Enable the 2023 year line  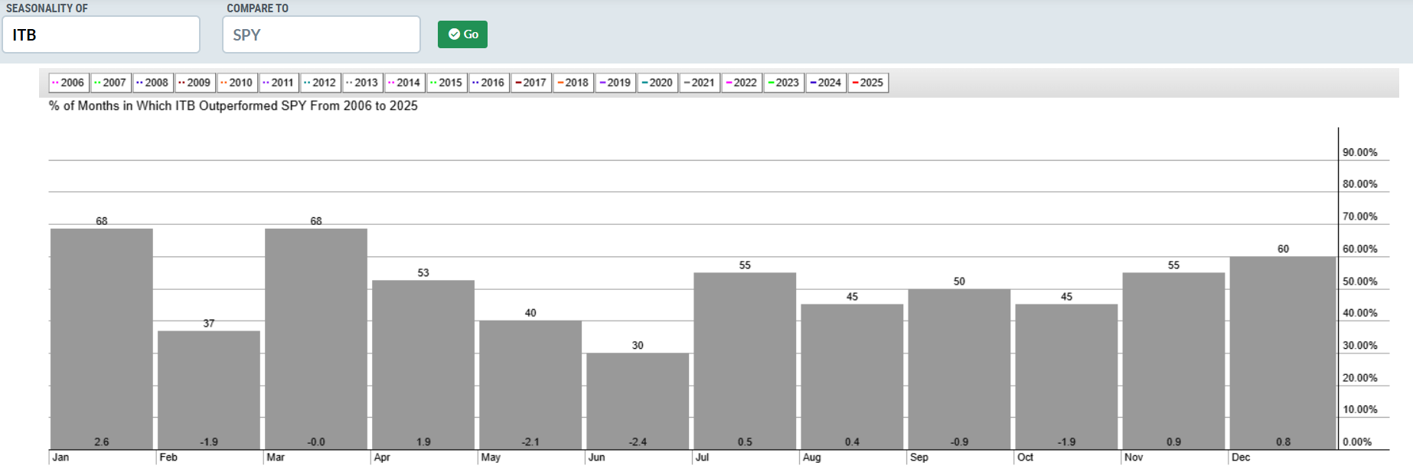[783, 83]
